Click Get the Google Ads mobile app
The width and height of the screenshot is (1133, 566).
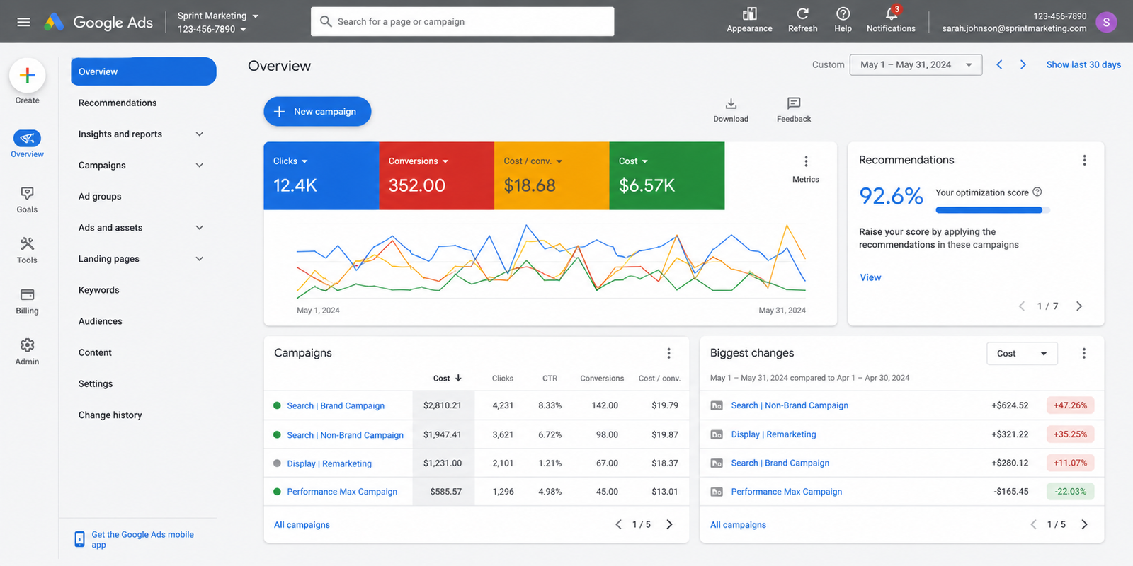pyautogui.click(x=142, y=539)
